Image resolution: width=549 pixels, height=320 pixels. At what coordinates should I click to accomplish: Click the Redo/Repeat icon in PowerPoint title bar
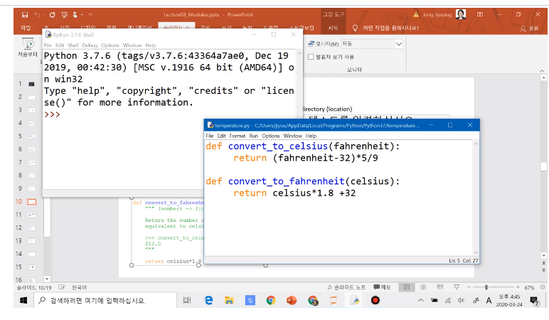click(52, 15)
